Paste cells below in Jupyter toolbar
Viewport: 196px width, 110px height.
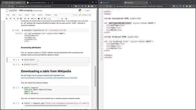(x=21, y=19)
